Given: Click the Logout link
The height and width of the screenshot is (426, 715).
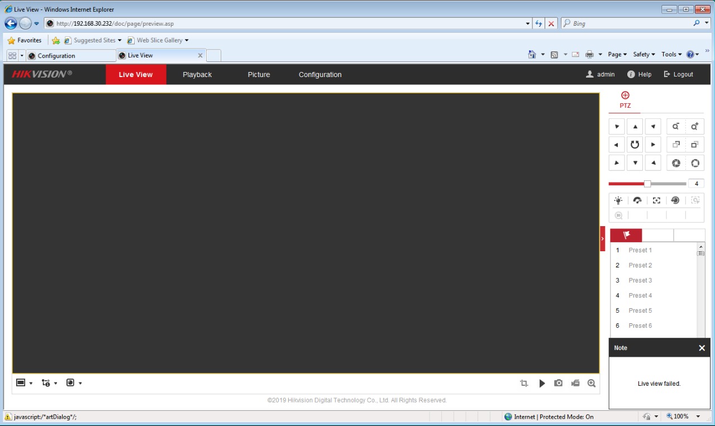Looking at the screenshot, I should tap(678, 75).
